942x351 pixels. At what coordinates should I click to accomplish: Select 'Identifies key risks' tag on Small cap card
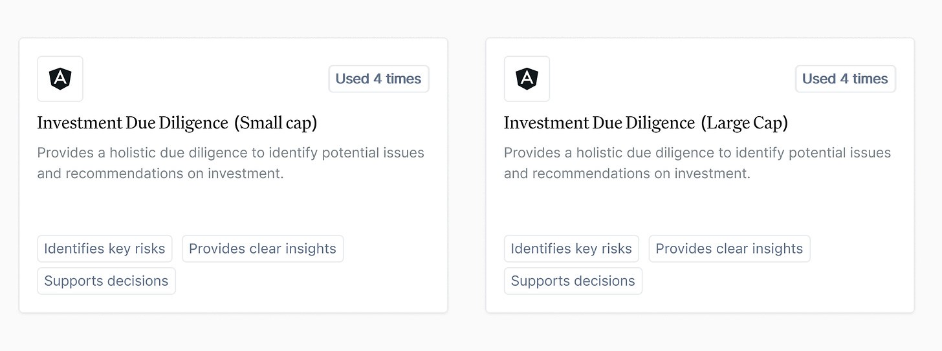(105, 248)
